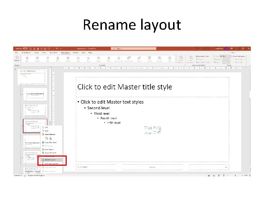Image resolution: width=264 pixels, height=198 pixels.
Task: Apply the Bounce animation effect
Action: pyautogui.click(x=159, y=59)
